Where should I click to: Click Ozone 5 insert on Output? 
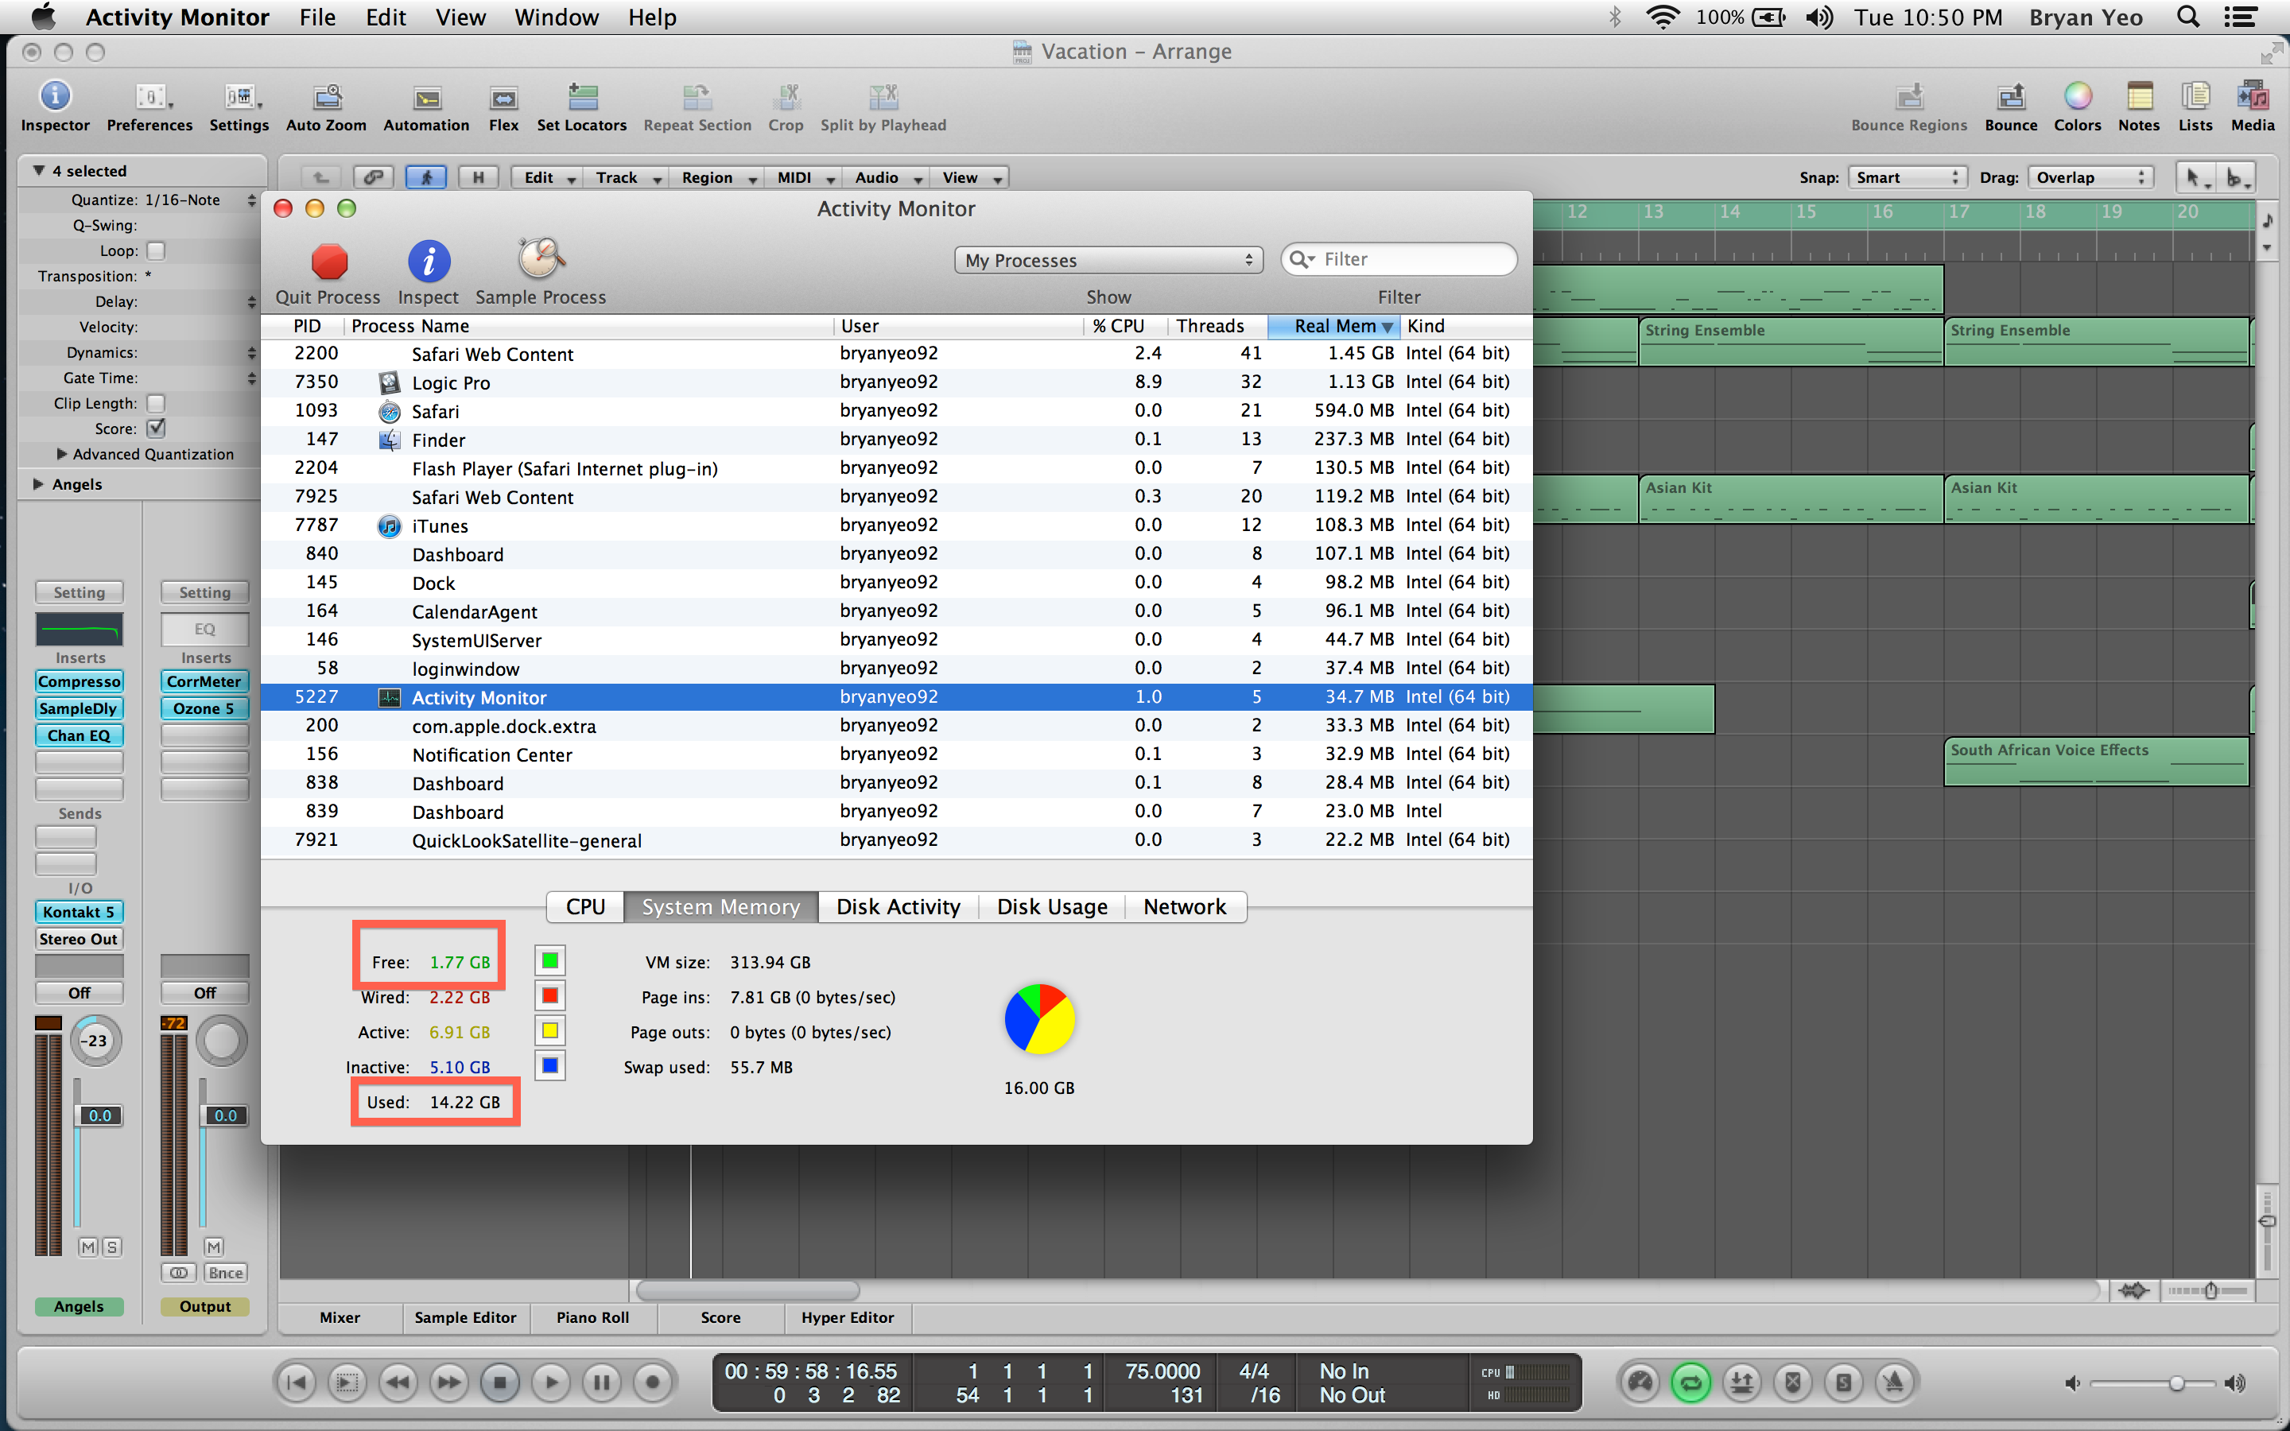[204, 708]
